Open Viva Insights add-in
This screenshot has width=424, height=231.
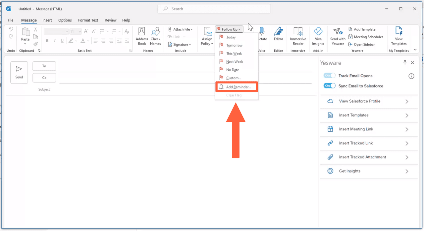click(x=318, y=36)
